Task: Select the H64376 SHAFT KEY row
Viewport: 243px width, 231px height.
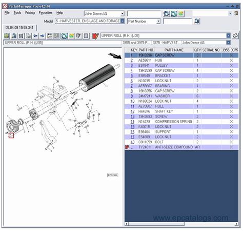Action: 181,111
